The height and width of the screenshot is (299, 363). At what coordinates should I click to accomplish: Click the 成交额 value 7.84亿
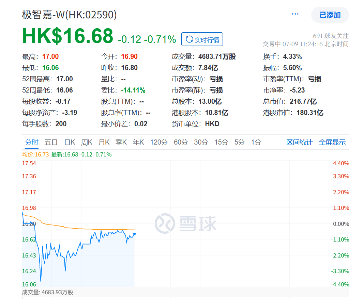click(208, 68)
